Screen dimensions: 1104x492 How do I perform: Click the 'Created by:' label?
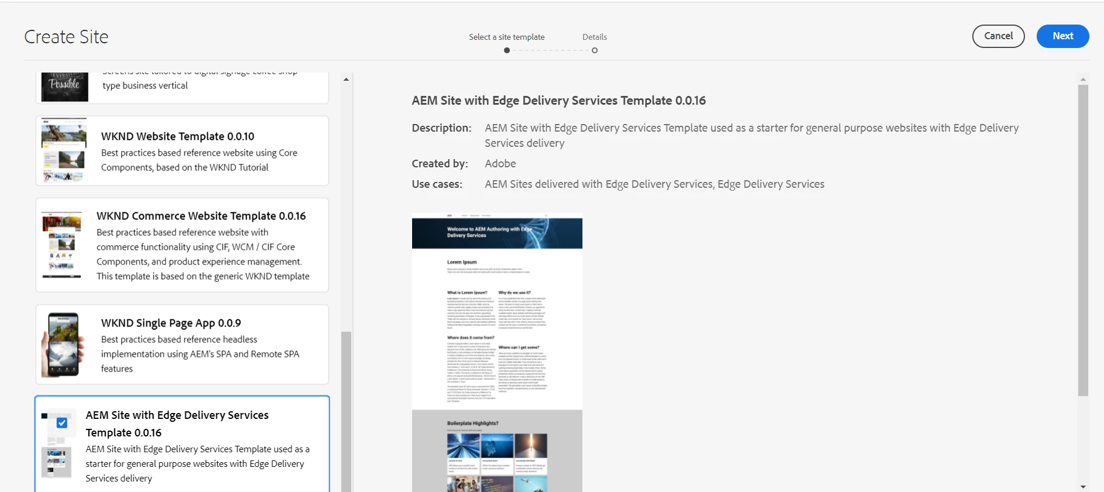440,164
